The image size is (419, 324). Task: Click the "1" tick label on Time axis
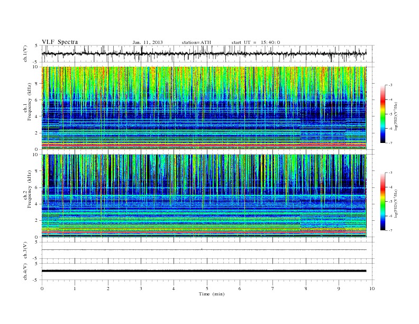[75, 289]
